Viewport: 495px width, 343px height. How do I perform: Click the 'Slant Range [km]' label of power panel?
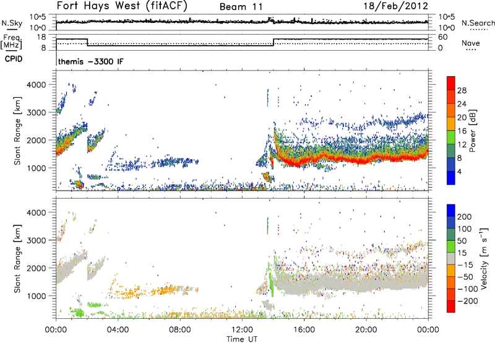point(17,131)
